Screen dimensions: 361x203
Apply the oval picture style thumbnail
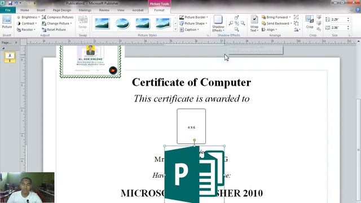point(122,24)
